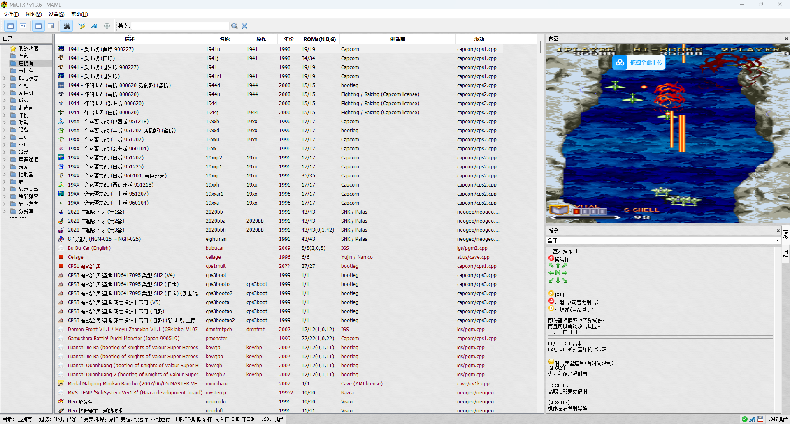Open the gear settings toolbar icon

[107, 26]
